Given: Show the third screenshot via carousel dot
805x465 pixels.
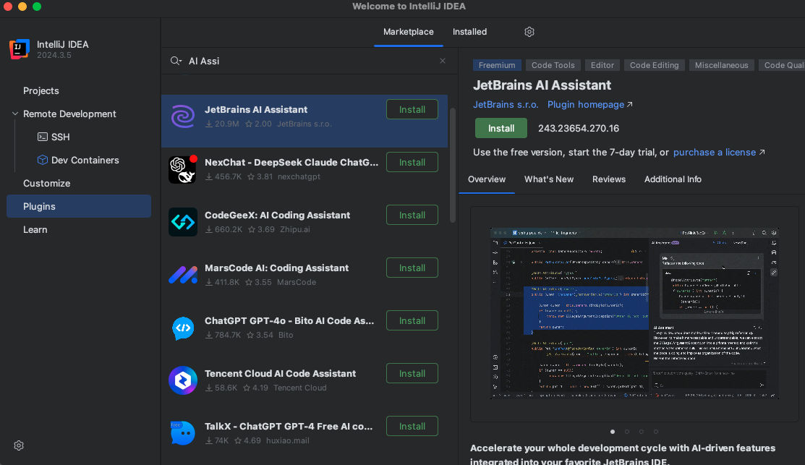Looking at the screenshot, I should tap(642, 432).
